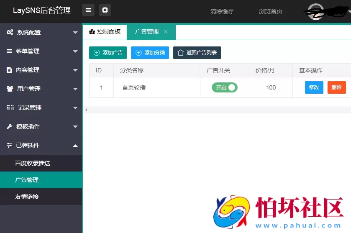The width and height of the screenshot is (351, 233).
Task: Click the users icon beside 用户管理
Action: click(10, 89)
